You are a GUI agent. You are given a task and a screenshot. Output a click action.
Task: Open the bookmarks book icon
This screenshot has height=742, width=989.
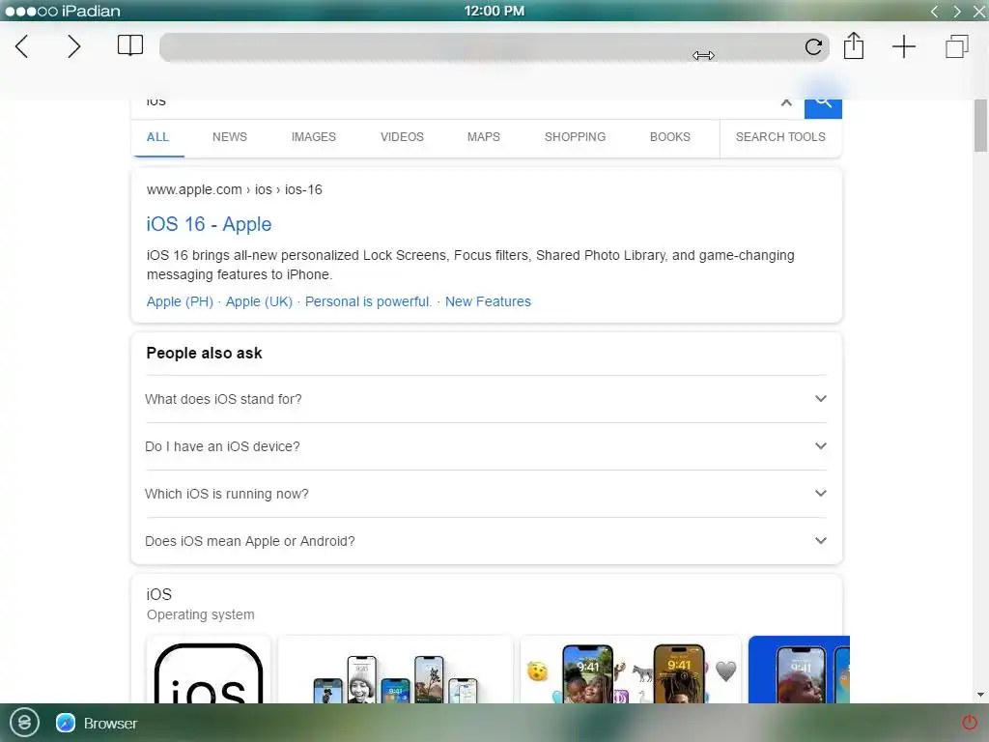pyautogui.click(x=130, y=45)
